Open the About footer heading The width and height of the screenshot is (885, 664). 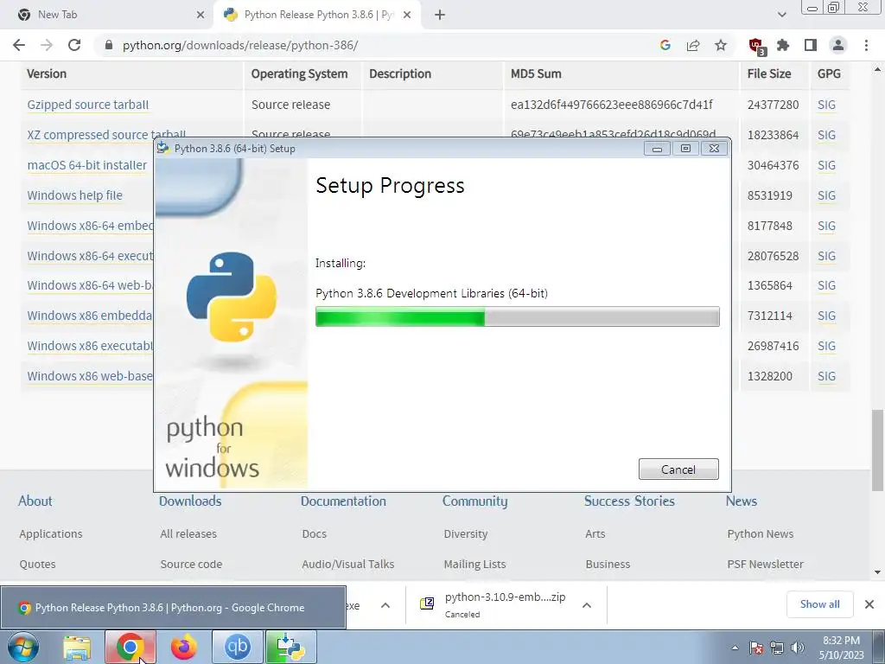tap(35, 501)
